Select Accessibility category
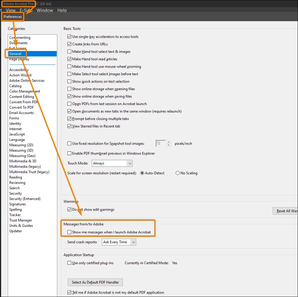The image size is (298, 297). (19, 70)
